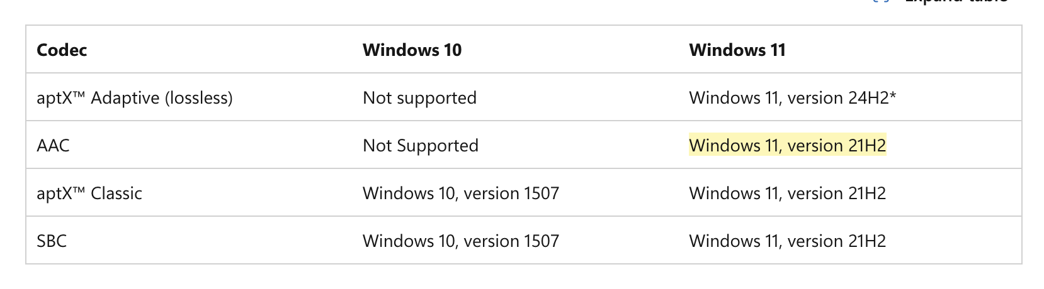This screenshot has height=289, width=1044.
Task: Select the Codec column header
Action: pos(62,50)
